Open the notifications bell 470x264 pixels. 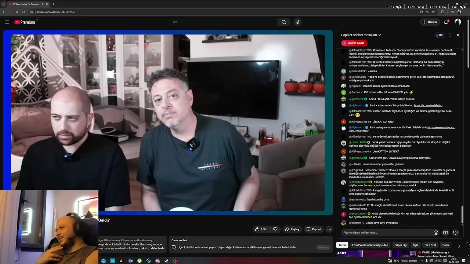(446, 22)
